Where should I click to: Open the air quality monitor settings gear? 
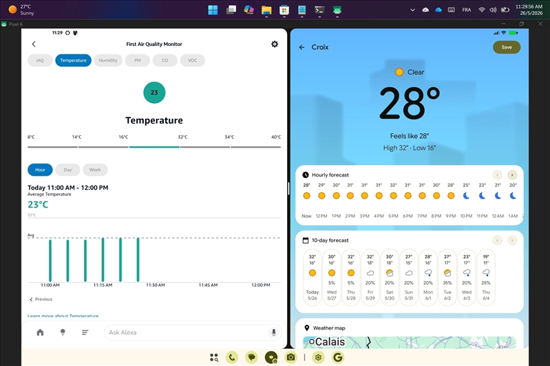pos(275,44)
